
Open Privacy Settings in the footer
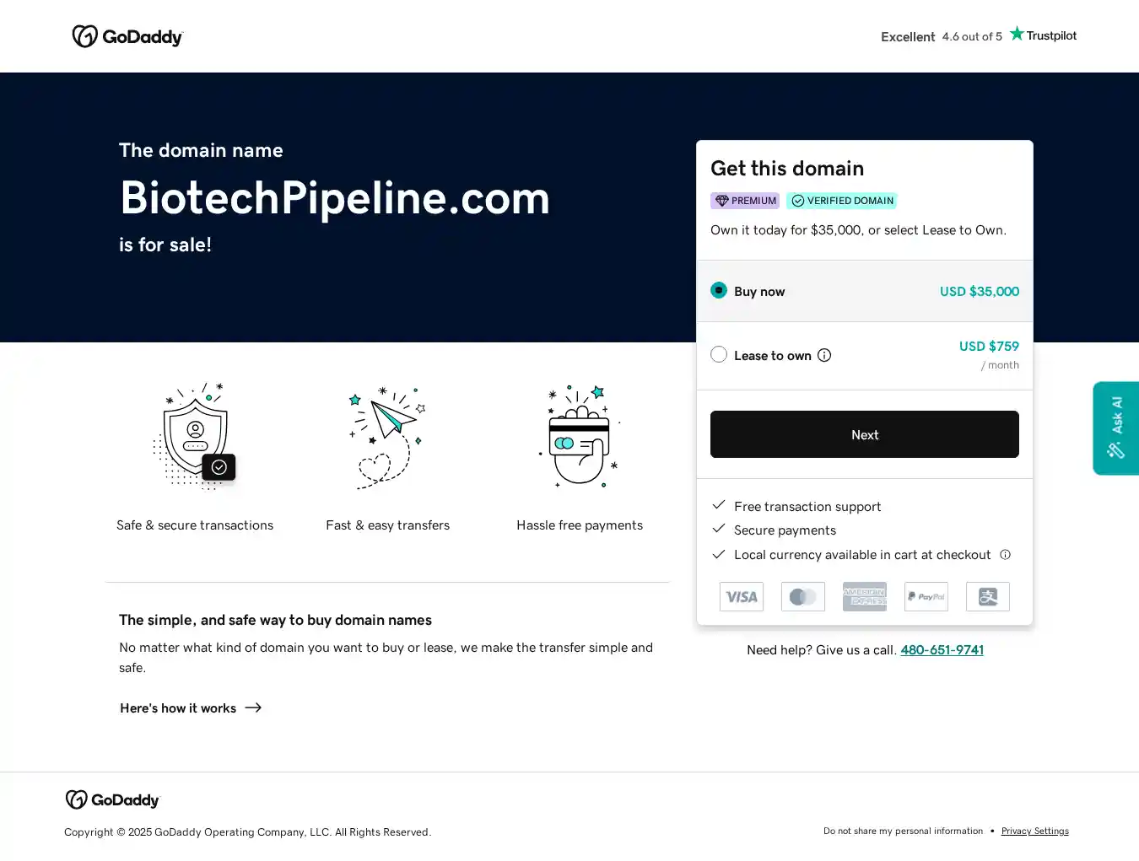[x=1034, y=831]
